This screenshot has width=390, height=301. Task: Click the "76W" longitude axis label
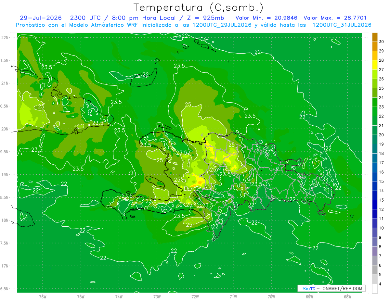(x=43, y=296)
